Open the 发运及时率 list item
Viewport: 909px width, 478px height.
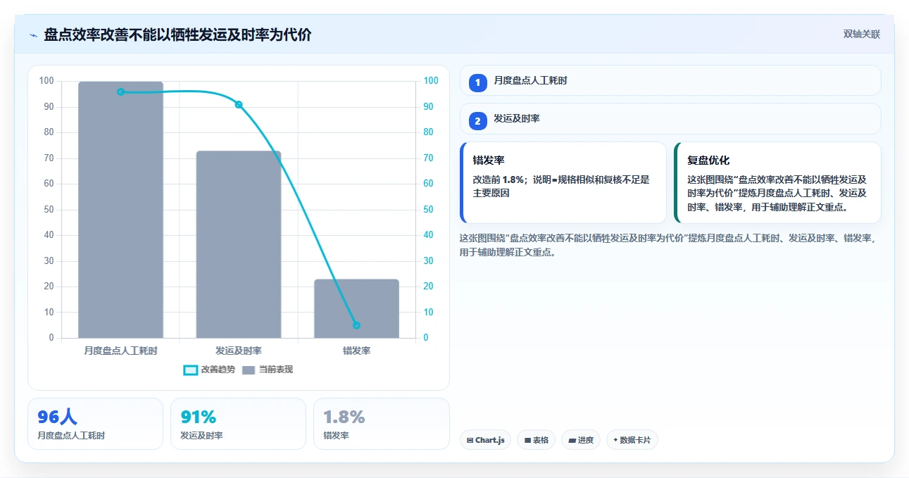click(x=670, y=119)
